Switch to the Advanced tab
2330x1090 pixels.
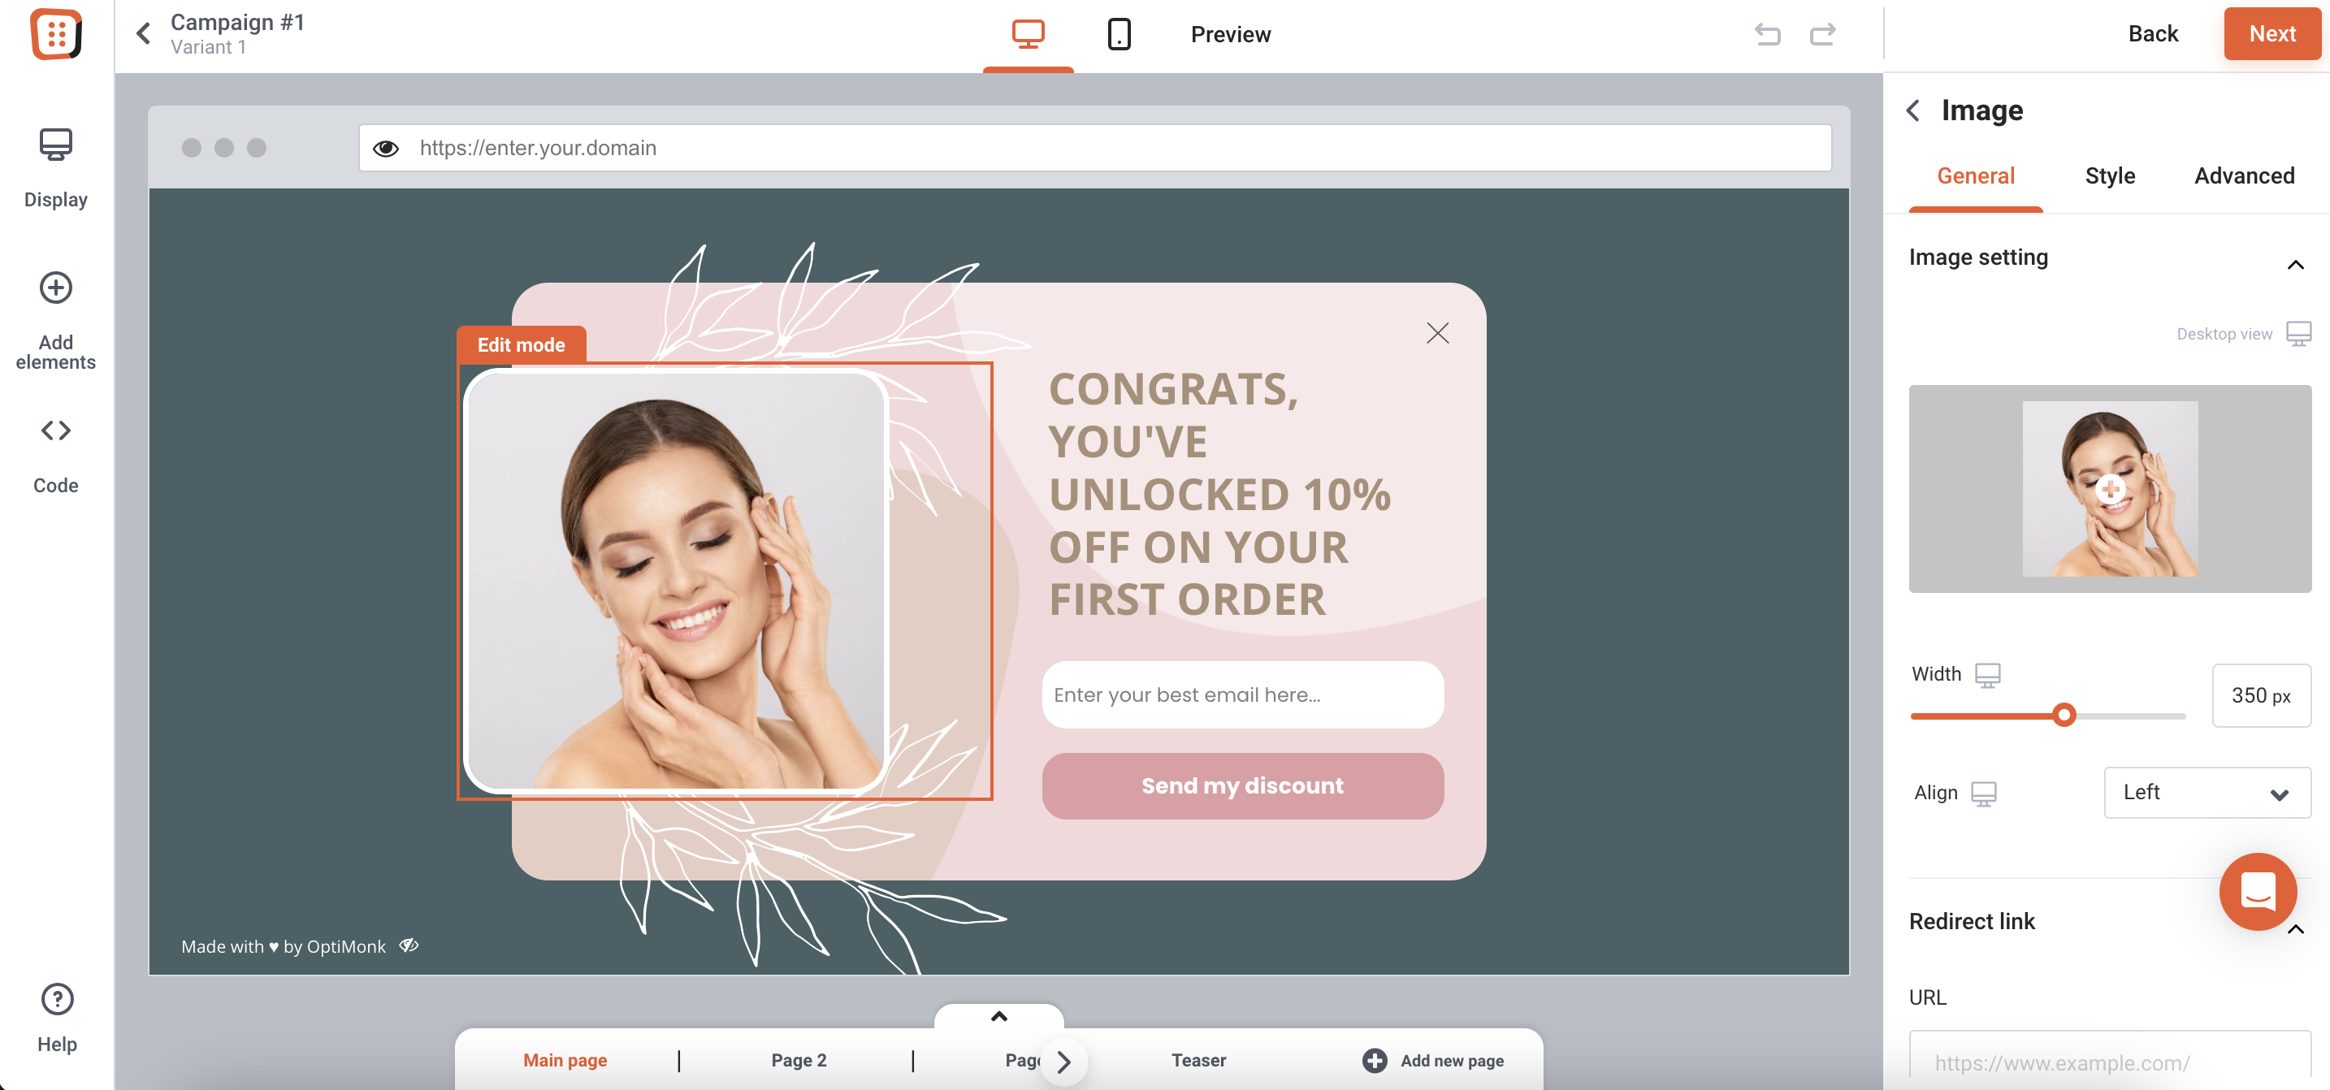tap(2244, 175)
